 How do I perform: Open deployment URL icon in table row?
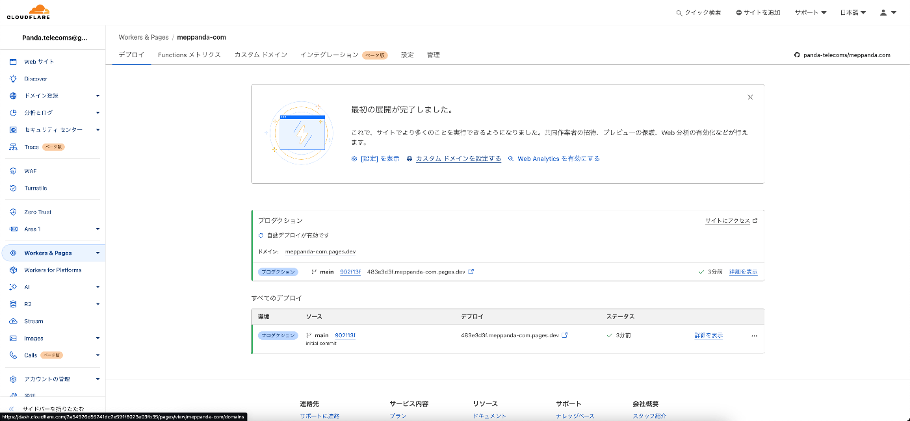pos(565,335)
